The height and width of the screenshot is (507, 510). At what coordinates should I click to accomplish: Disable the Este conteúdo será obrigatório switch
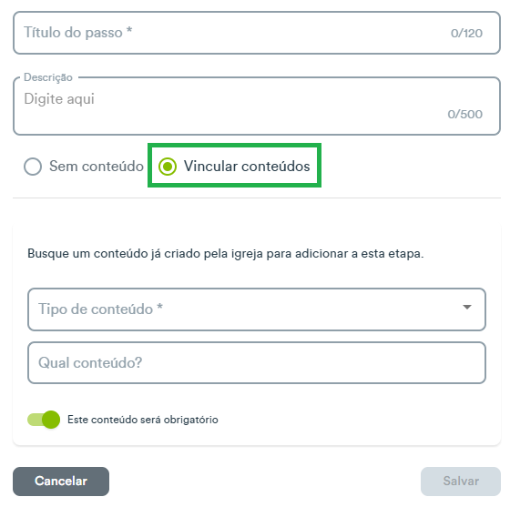[44, 420]
